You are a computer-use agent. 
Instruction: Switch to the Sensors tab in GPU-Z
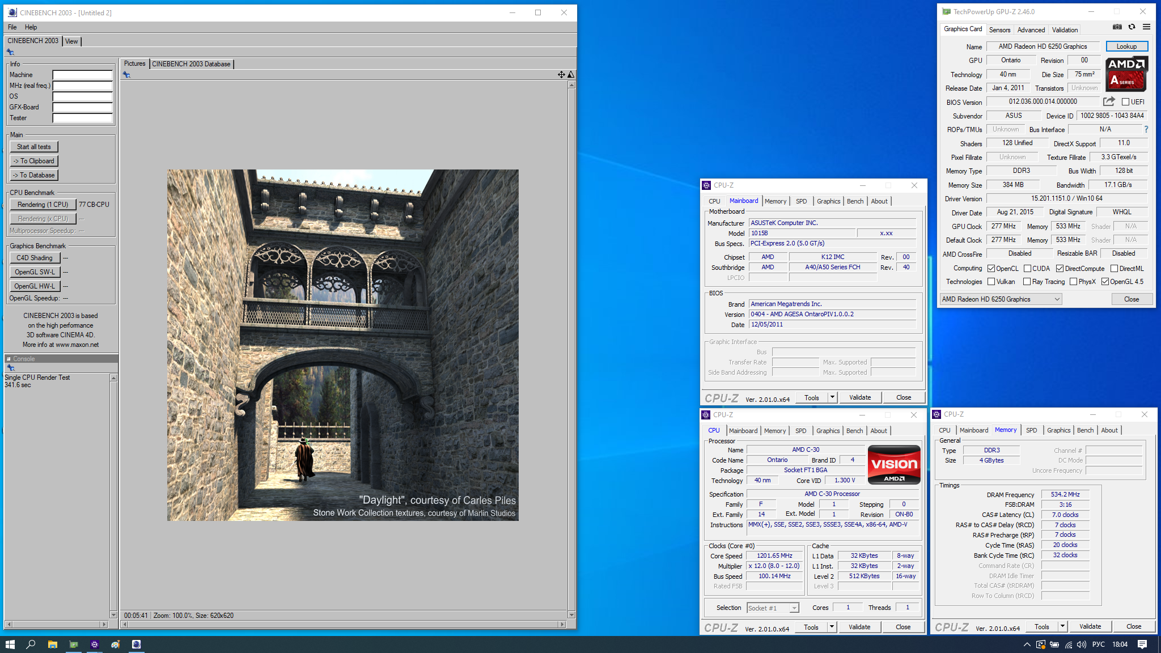(x=999, y=30)
